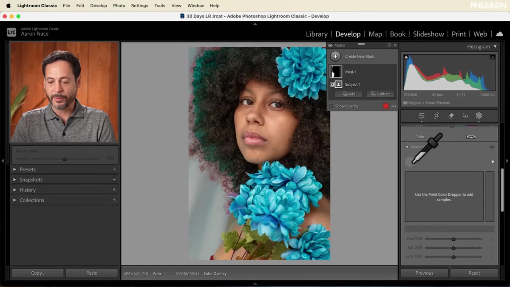The image size is (510, 287).
Task: Open the Settings menu
Action: [139, 6]
